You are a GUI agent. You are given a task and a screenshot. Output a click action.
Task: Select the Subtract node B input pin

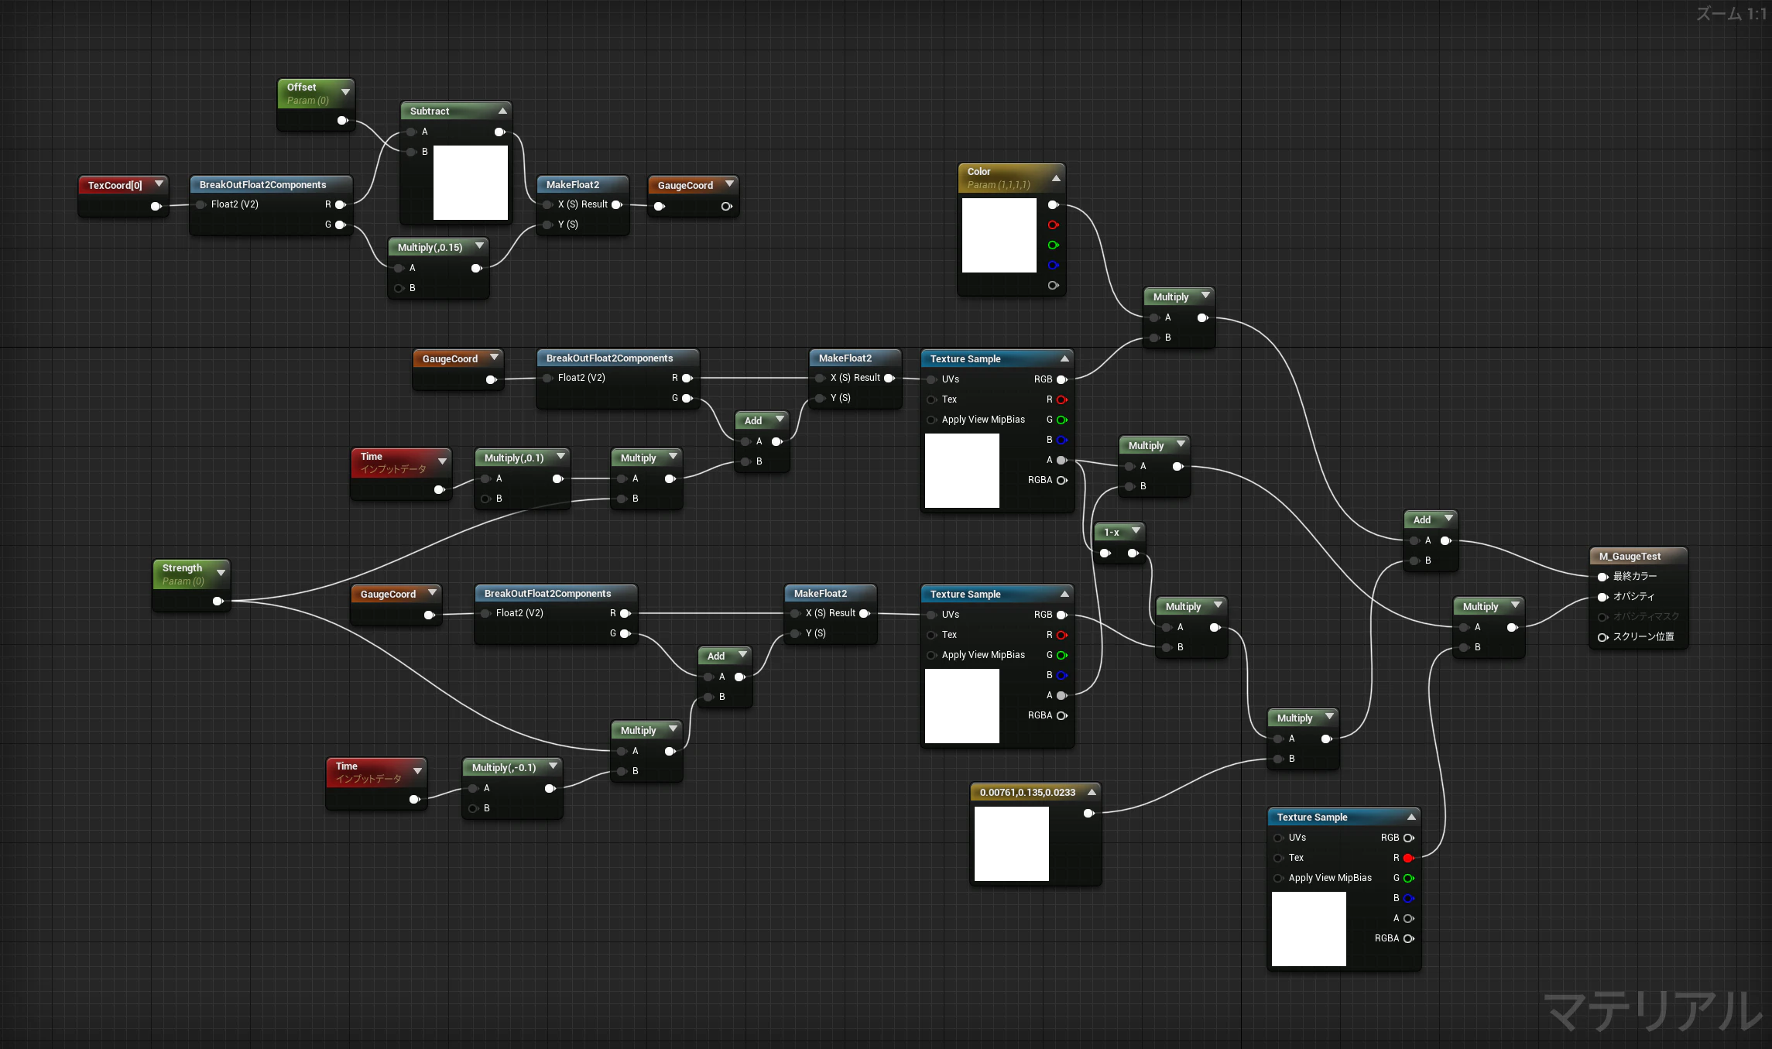pos(411,152)
